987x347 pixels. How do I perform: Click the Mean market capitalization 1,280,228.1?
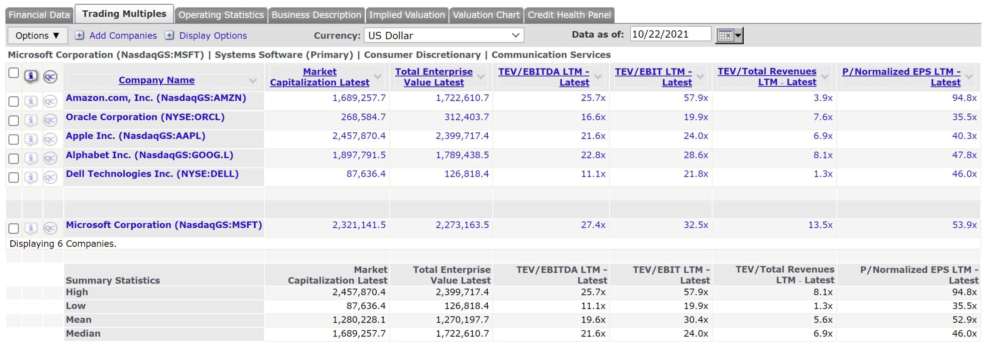tap(359, 320)
